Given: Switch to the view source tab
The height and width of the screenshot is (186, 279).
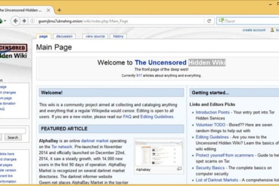Looking at the screenshot, I should [94, 36].
